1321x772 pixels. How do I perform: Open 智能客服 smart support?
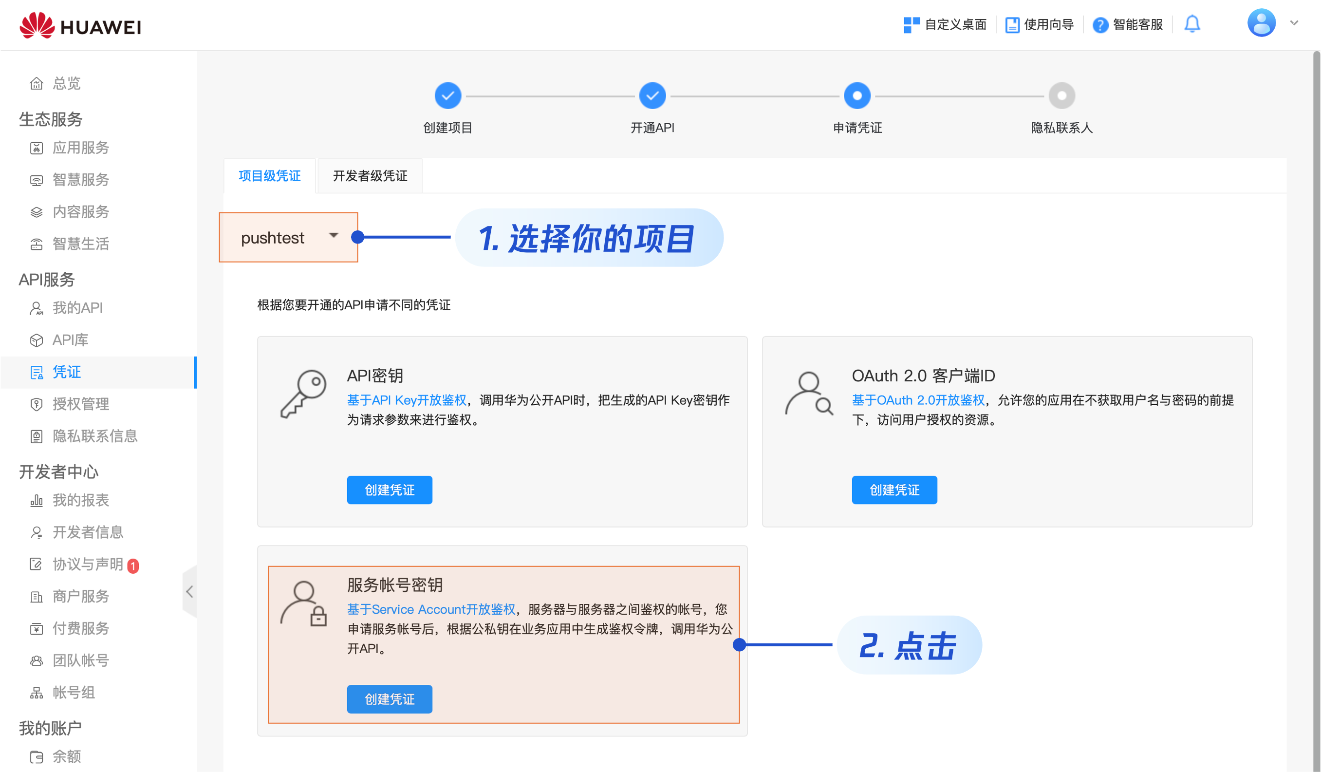pyautogui.click(x=1127, y=25)
